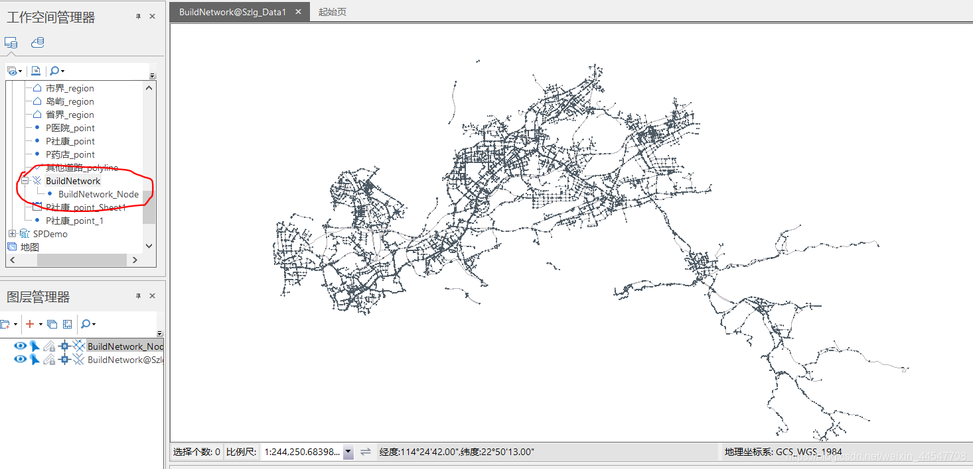Click the red plus add layer icon
This screenshot has height=469, width=973.
(30, 324)
